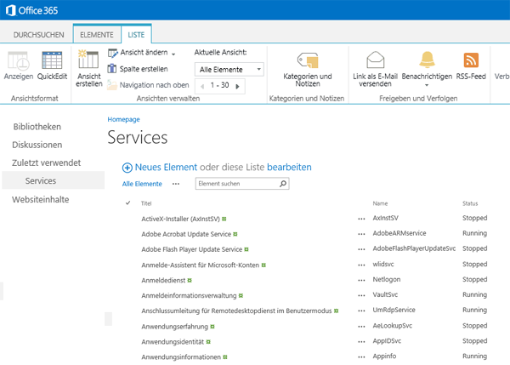This screenshot has height=365, width=510.
Task: Toggle select-all checkmark in list header
Action: pos(127,202)
